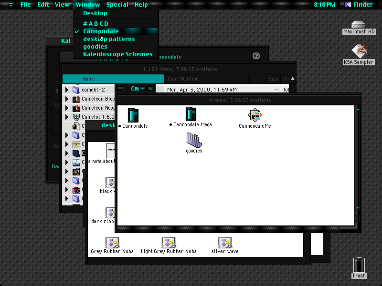Viewport: 382px width, 286px height.
Task: Click the cameht-2 folder icon in the list
Action: [76, 90]
